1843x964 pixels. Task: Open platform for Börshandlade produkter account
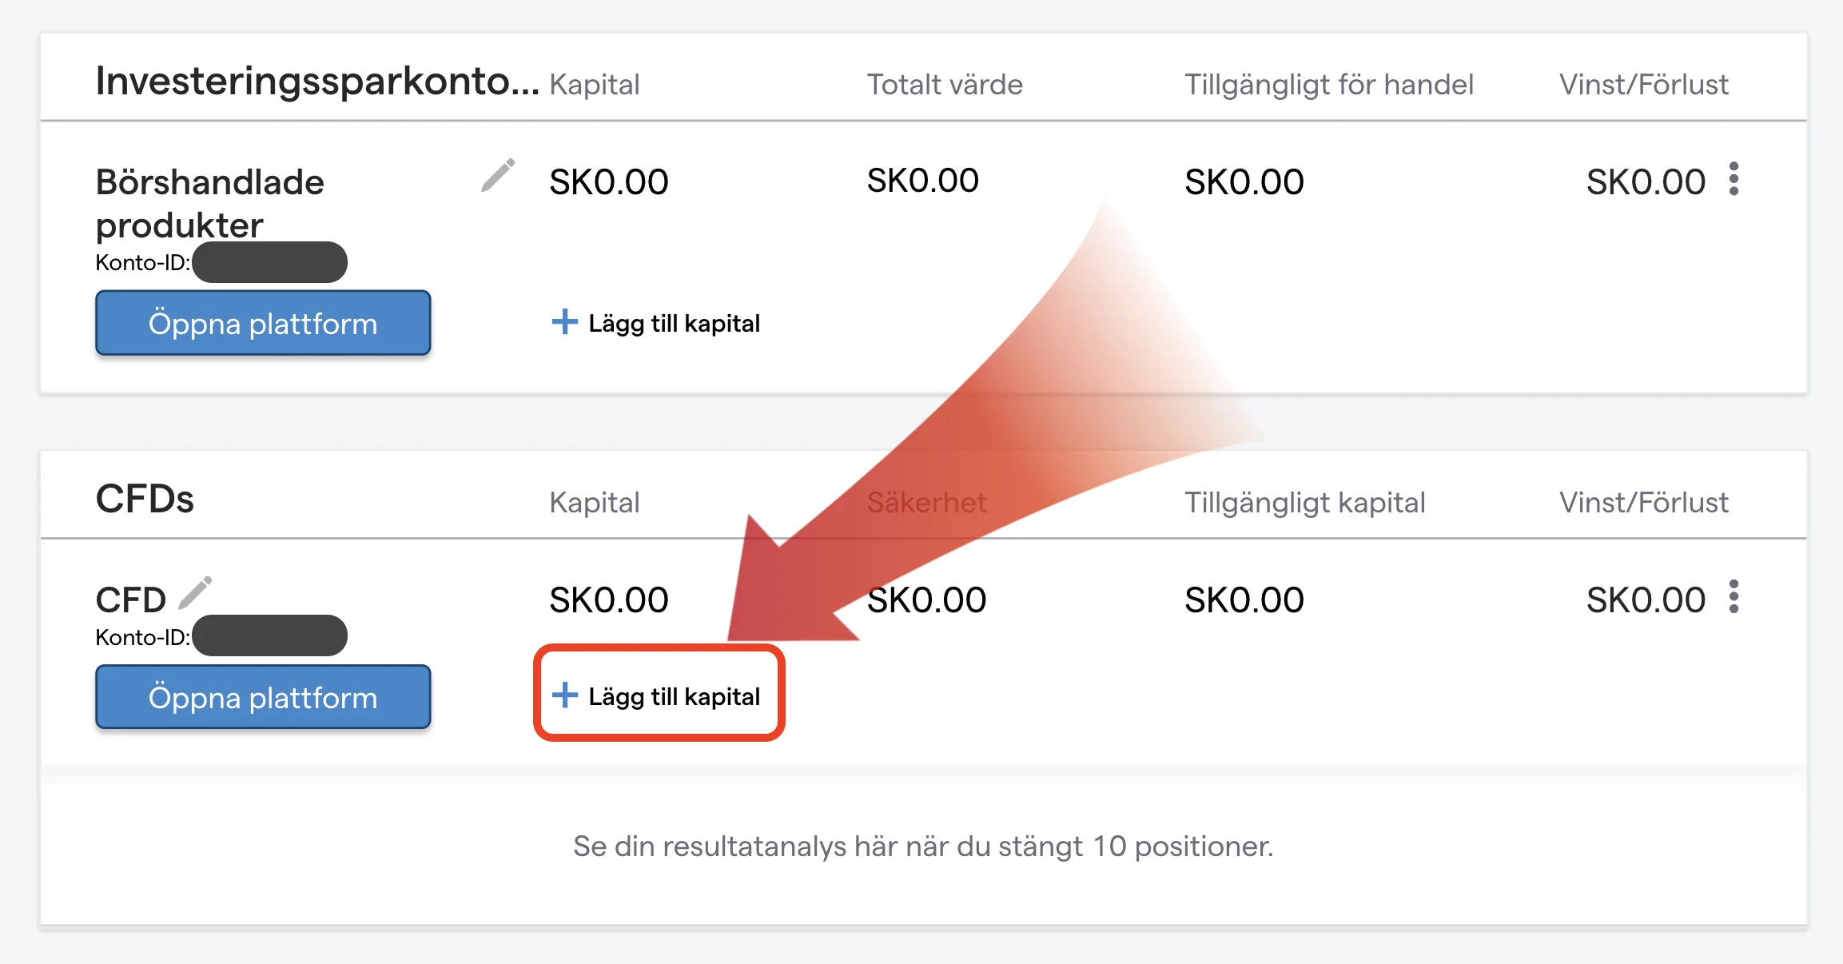click(263, 323)
